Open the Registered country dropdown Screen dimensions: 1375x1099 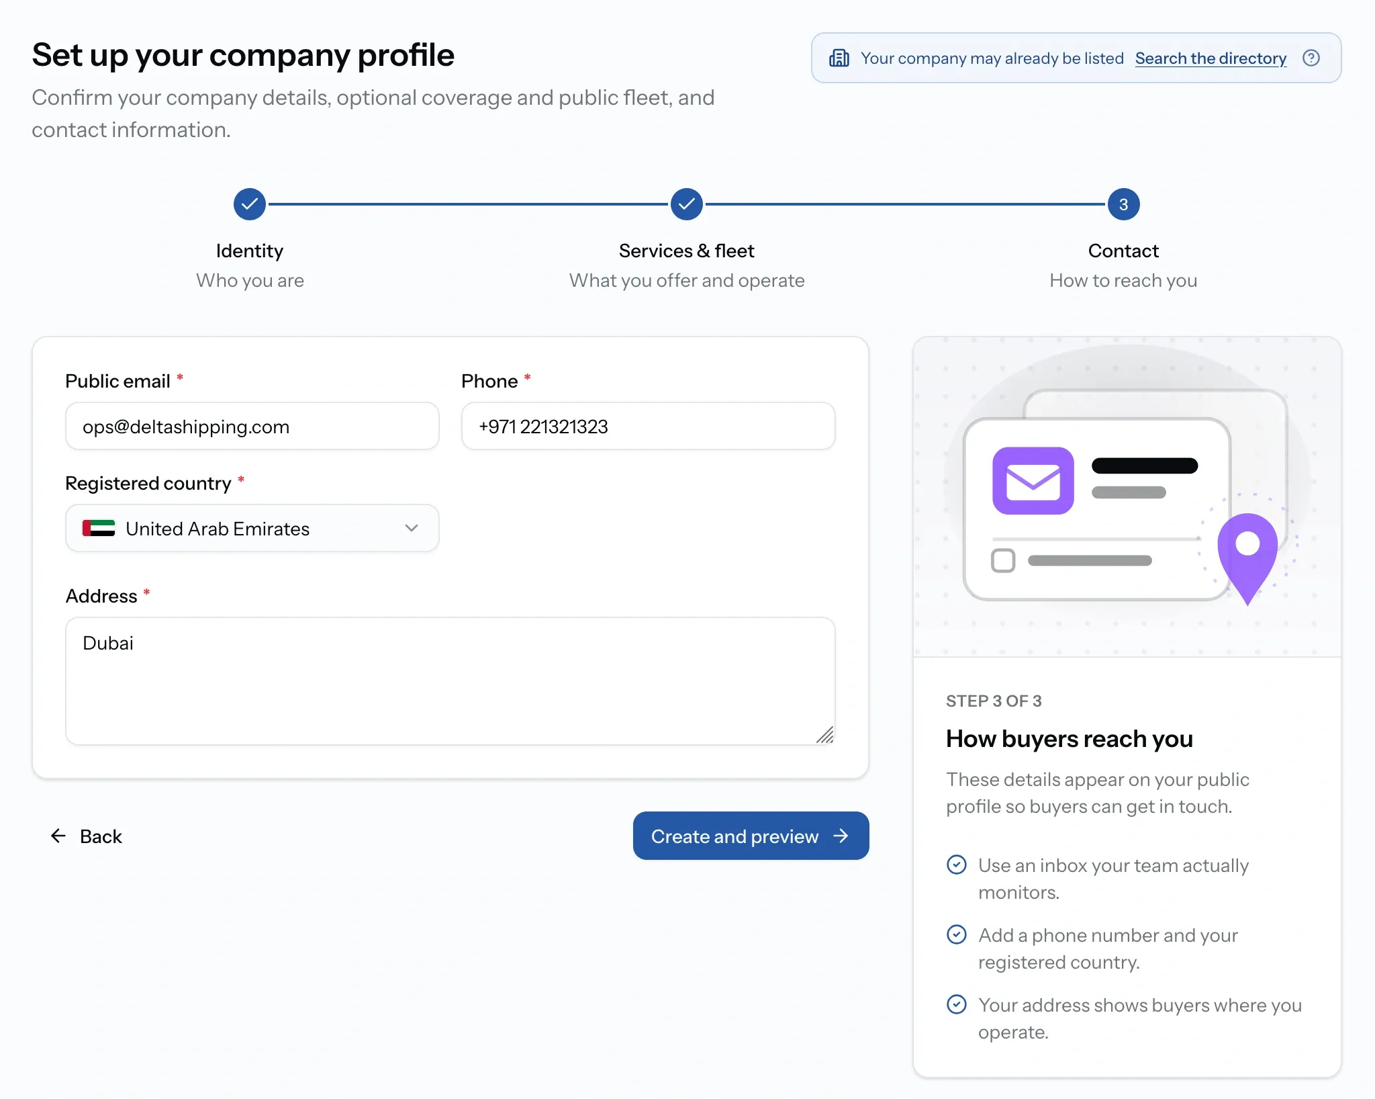click(252, 528)
